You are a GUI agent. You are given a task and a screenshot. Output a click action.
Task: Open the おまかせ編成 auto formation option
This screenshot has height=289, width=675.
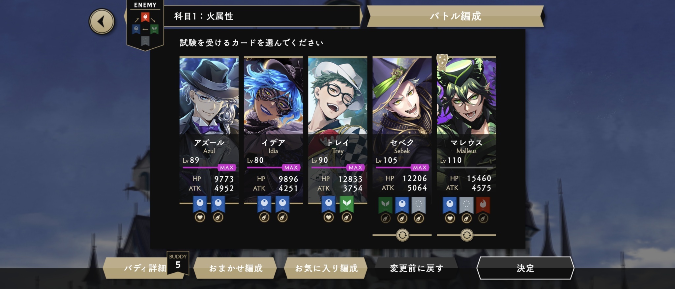click(x=235, y=268)
